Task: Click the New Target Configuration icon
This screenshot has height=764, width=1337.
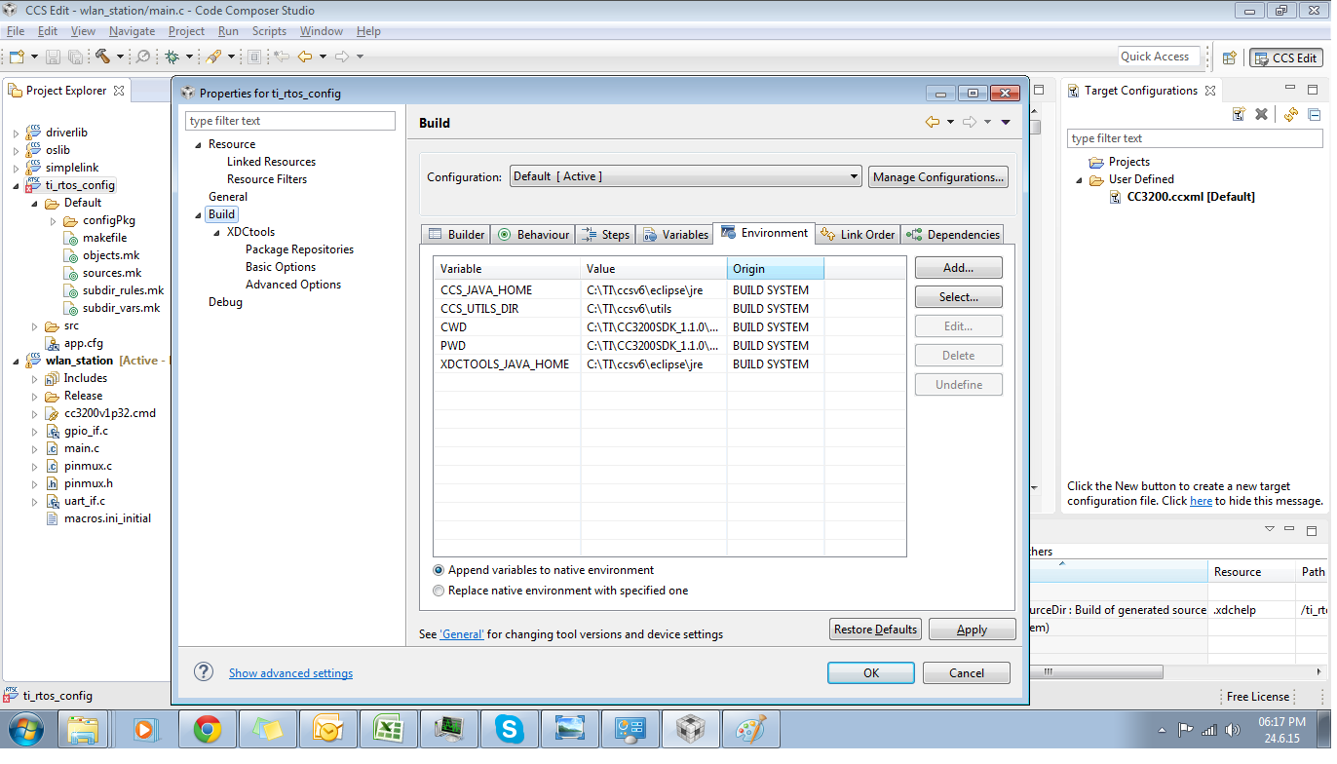Action: click(1239, 114)
